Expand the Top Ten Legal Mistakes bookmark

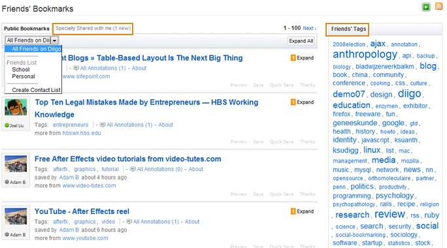[302, 102]
